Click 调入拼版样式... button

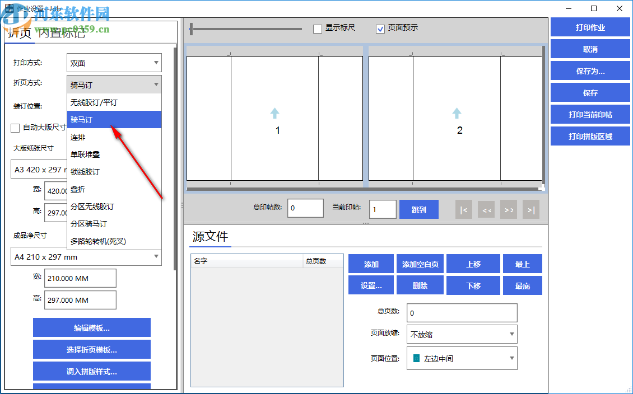pos(92,372)
